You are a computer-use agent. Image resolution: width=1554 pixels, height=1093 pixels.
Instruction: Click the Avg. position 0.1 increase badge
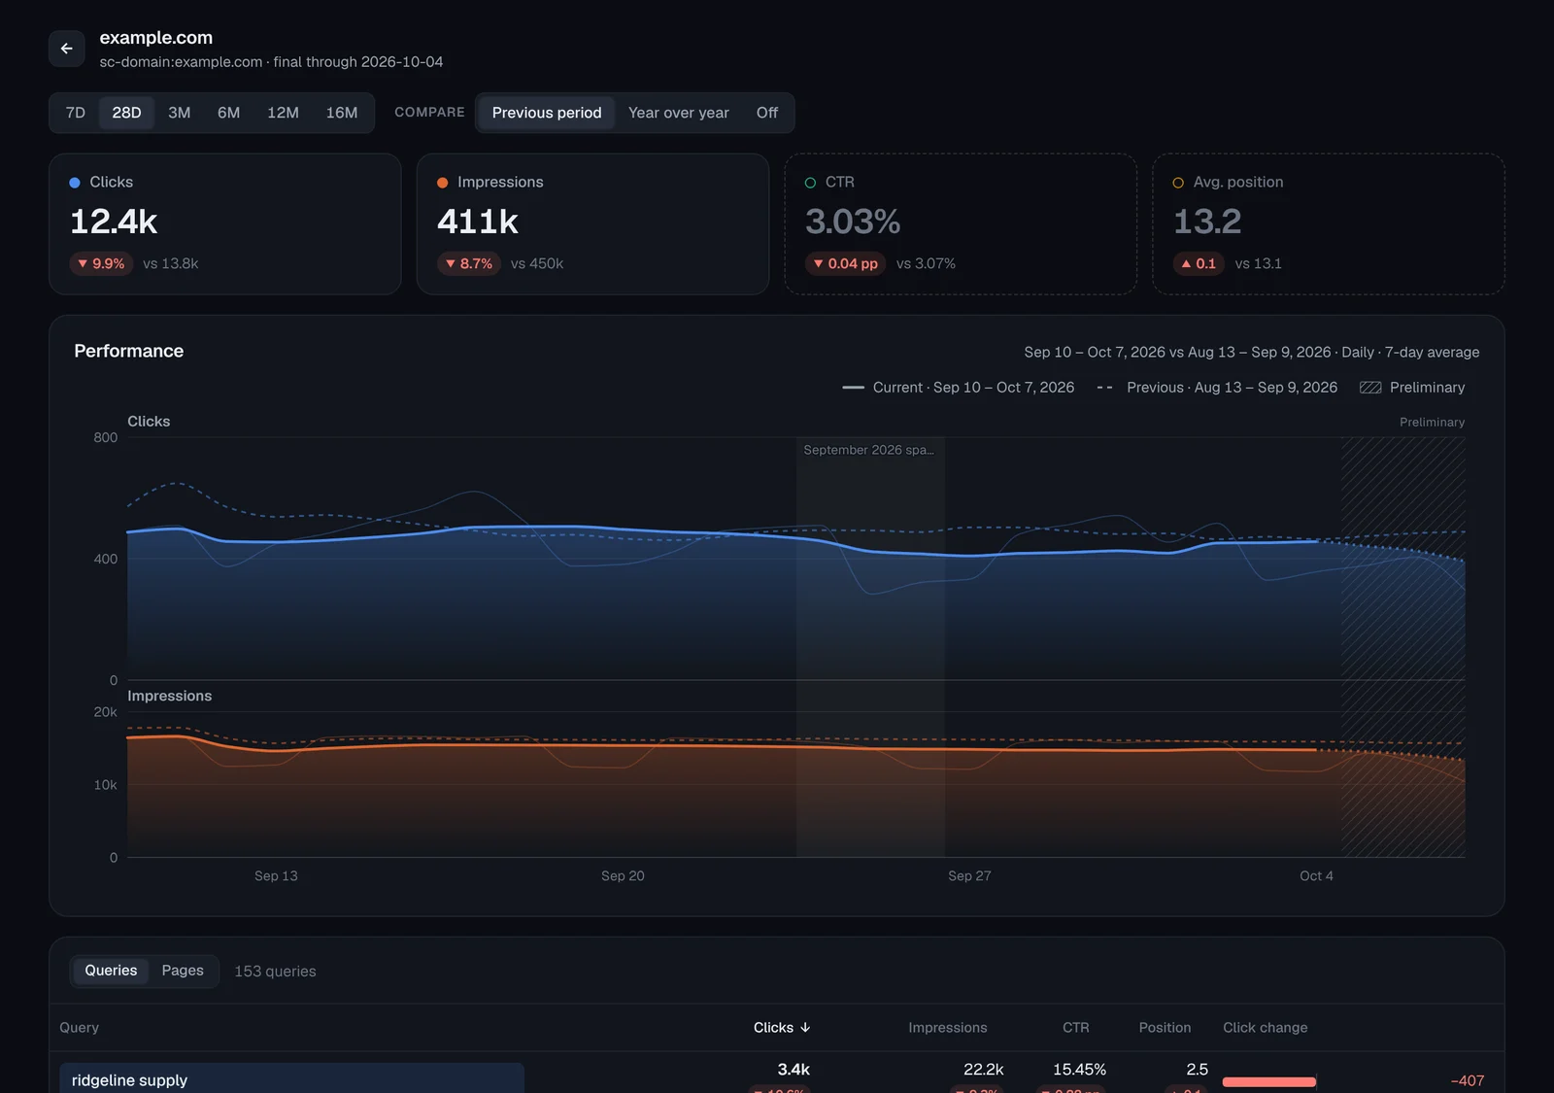(x=1199, y=263)
